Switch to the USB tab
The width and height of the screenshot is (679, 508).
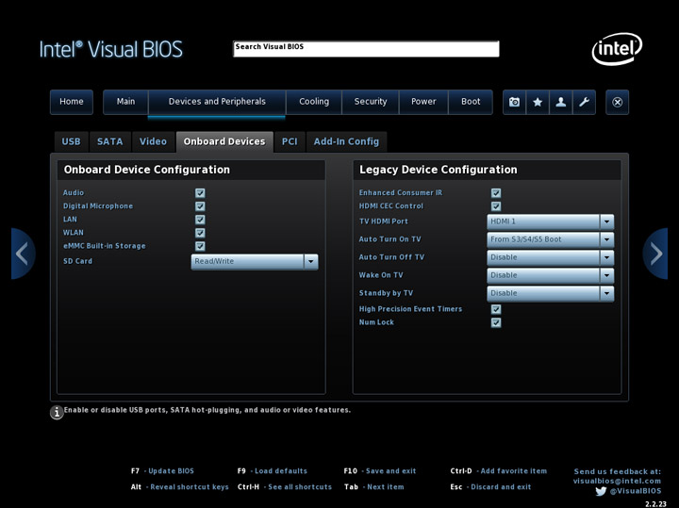tap(72, 142)
